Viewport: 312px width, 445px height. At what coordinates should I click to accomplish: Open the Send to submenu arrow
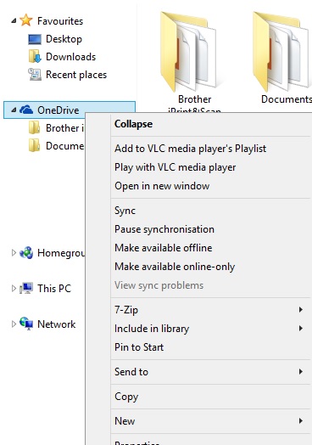(301, 371)
